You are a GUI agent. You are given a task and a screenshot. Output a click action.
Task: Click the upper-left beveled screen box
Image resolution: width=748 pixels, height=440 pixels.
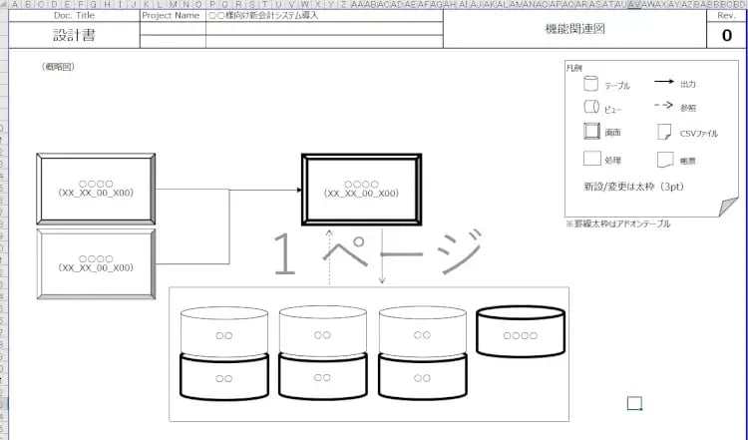point(96,189)
